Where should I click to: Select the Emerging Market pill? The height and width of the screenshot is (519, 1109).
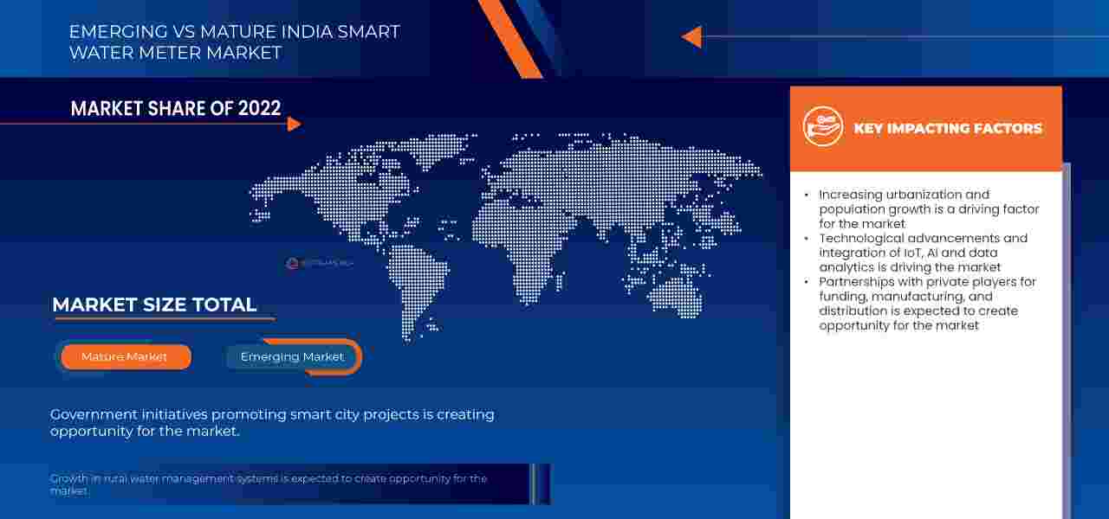coord(292,356)
